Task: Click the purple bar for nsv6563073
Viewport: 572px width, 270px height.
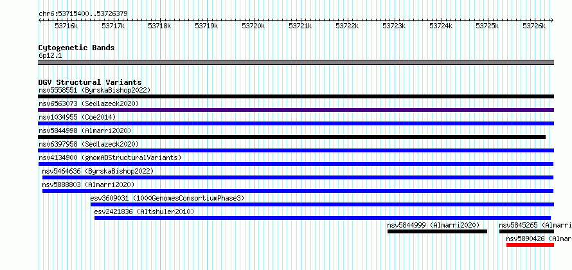Action: (x=296, y=110)
